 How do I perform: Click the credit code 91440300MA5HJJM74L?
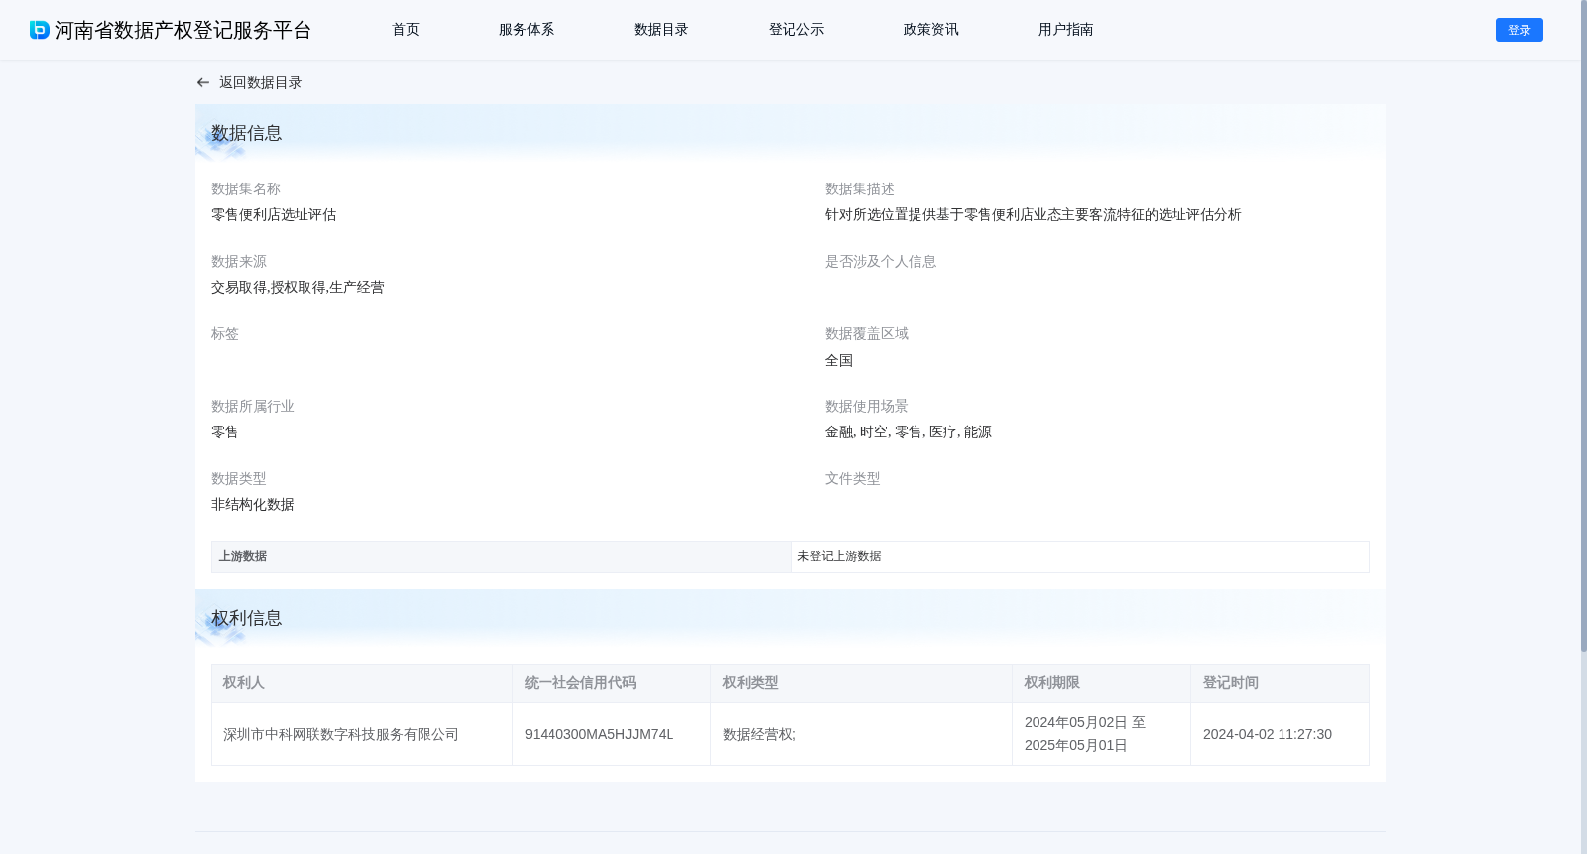599,735
